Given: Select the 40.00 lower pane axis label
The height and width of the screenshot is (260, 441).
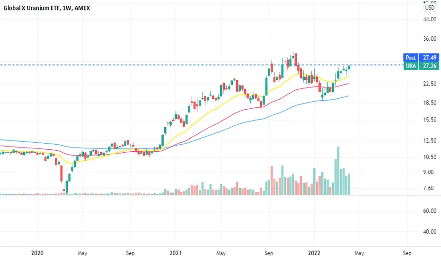Looking at the screenshot, I should (x=430, y=232).
